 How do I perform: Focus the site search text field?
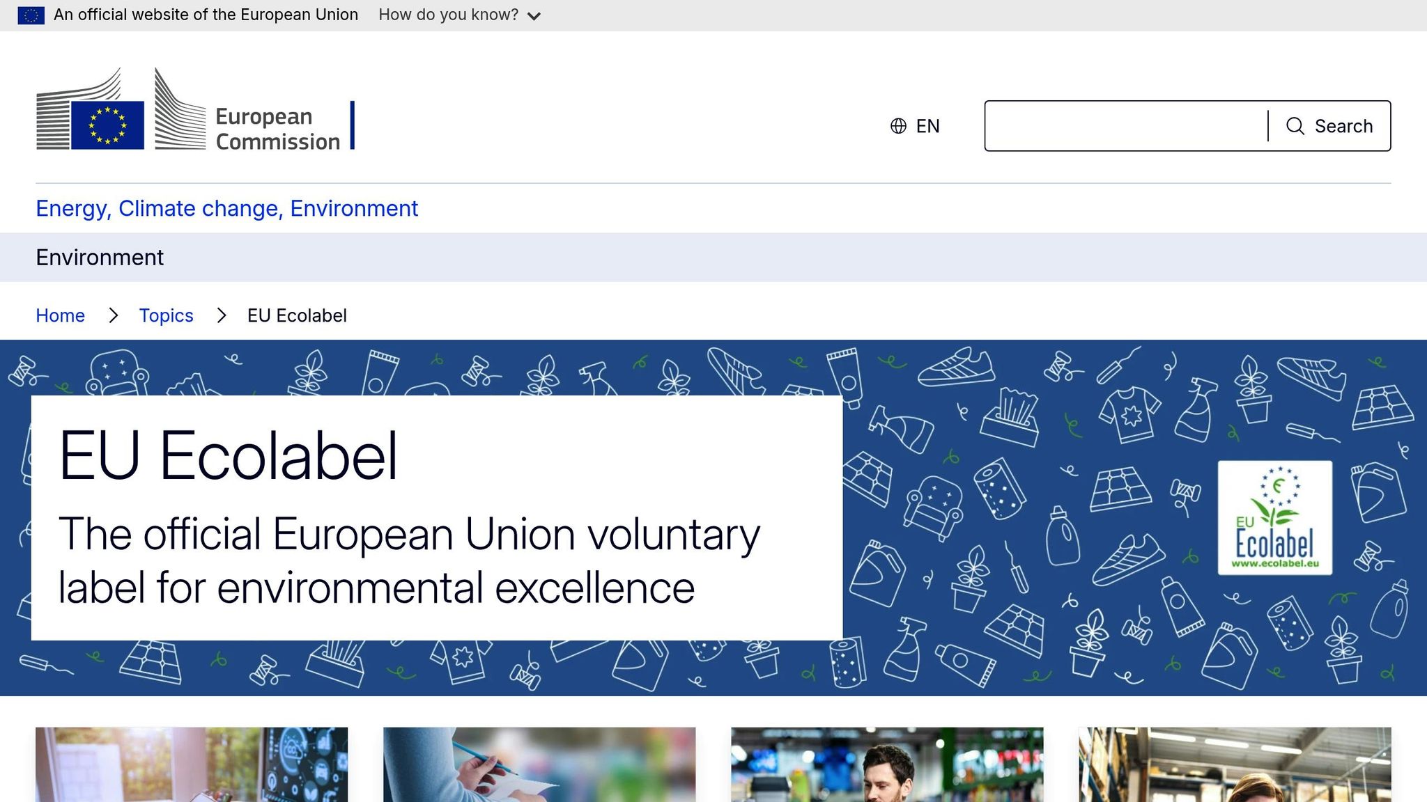(1125, 126)
